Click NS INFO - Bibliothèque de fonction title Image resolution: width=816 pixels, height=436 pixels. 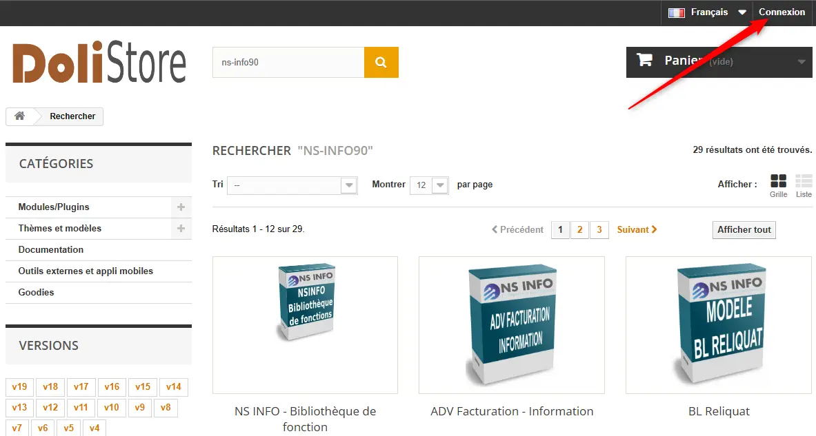pyautogui.click(x=305, y=419)
